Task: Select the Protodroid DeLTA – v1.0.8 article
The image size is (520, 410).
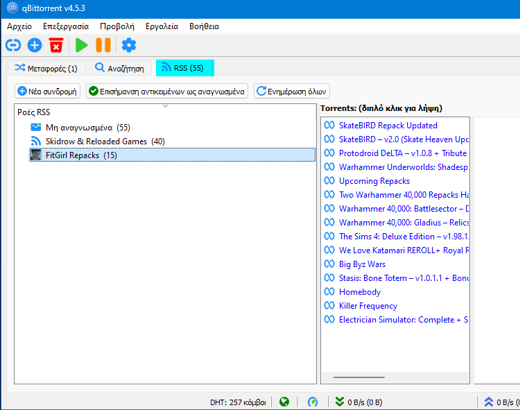Action: [x=395, y=153]
